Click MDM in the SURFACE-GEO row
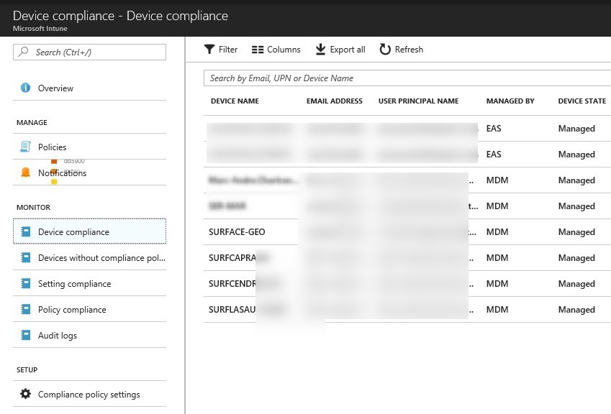This screenshot has width=611, height=414. pyautogui.click(x=497, y=232)
